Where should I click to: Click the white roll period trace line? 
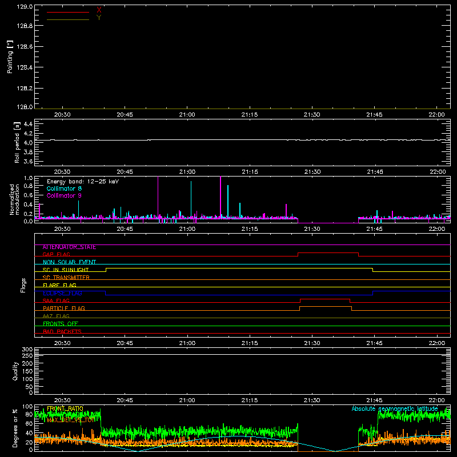(x=242, y=140)
